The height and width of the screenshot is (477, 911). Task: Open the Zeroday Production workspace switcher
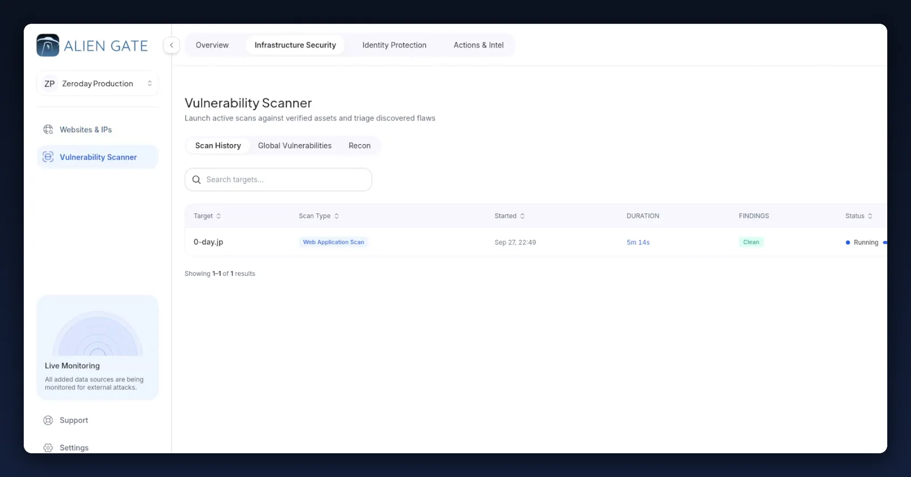pos(98,84)
